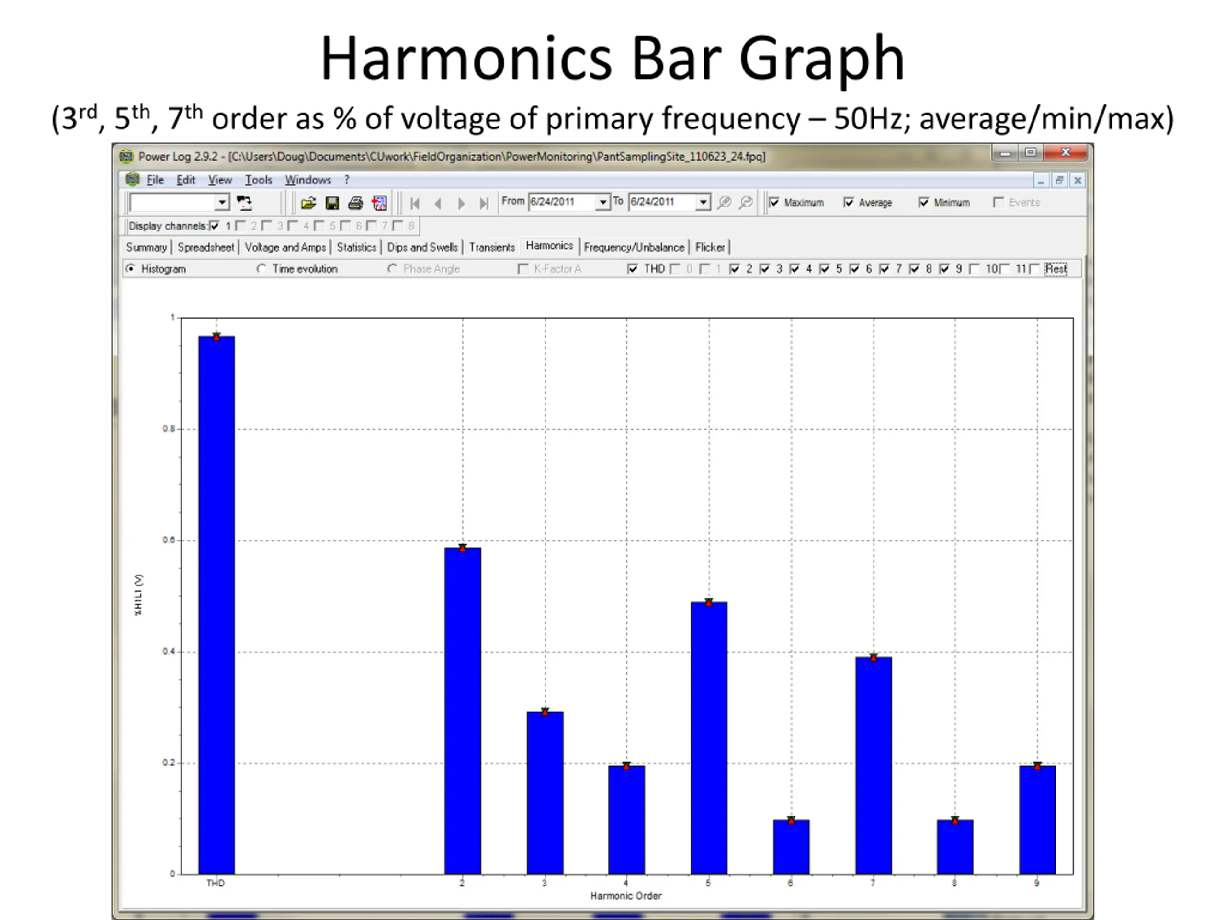The height and width of the screenshot is (920, 1226).
Task: Toggle the Minimum checkbox
Action: click(x=923, y=202)
